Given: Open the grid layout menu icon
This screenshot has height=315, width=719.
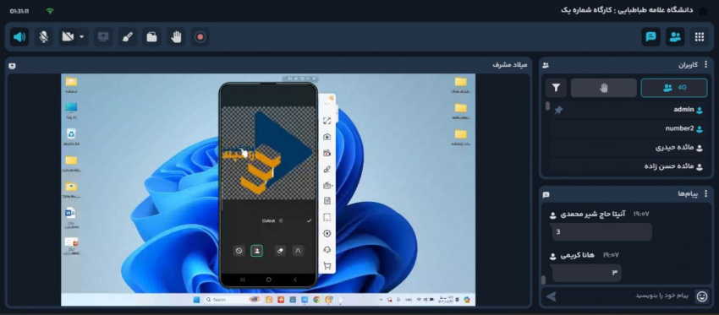Looking at the screenshot, I should [700, 37].
